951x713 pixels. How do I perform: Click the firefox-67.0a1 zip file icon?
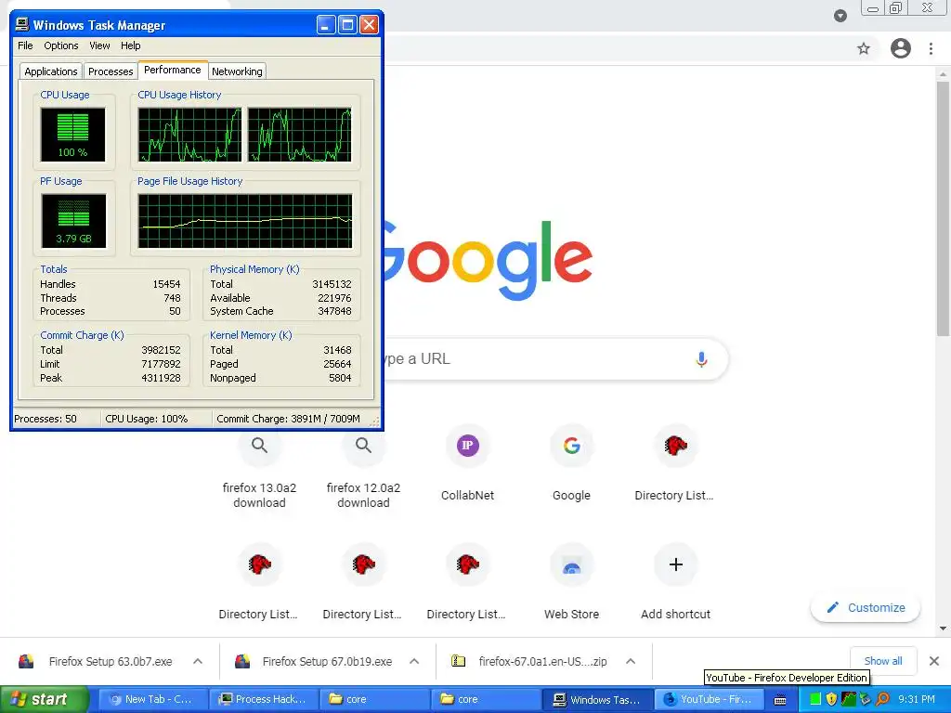point(459,661)
